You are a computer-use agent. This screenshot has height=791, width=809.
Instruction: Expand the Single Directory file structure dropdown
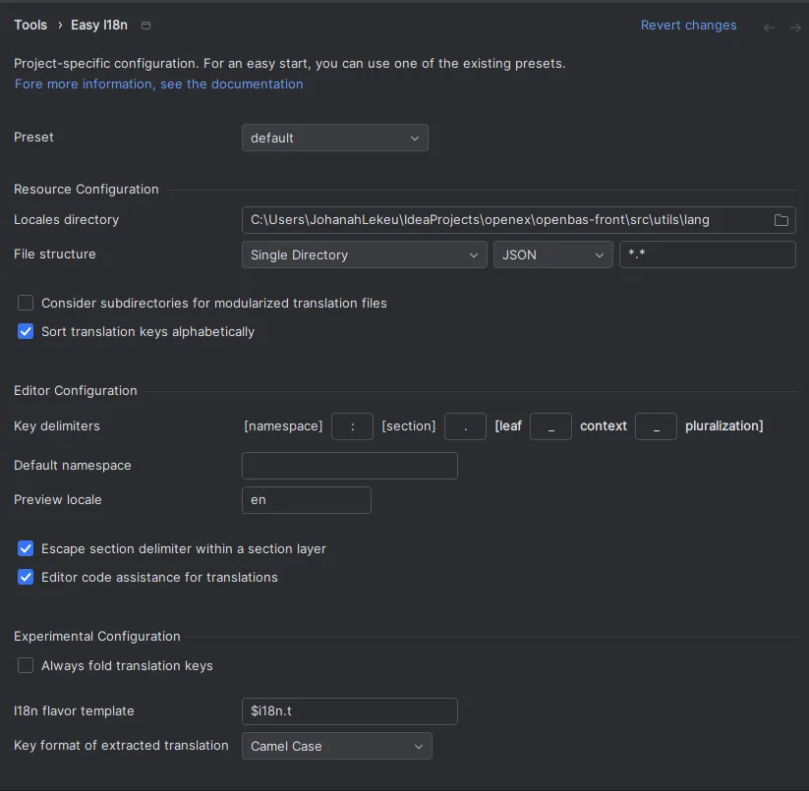pyautogui.click(x=364, y=254)
